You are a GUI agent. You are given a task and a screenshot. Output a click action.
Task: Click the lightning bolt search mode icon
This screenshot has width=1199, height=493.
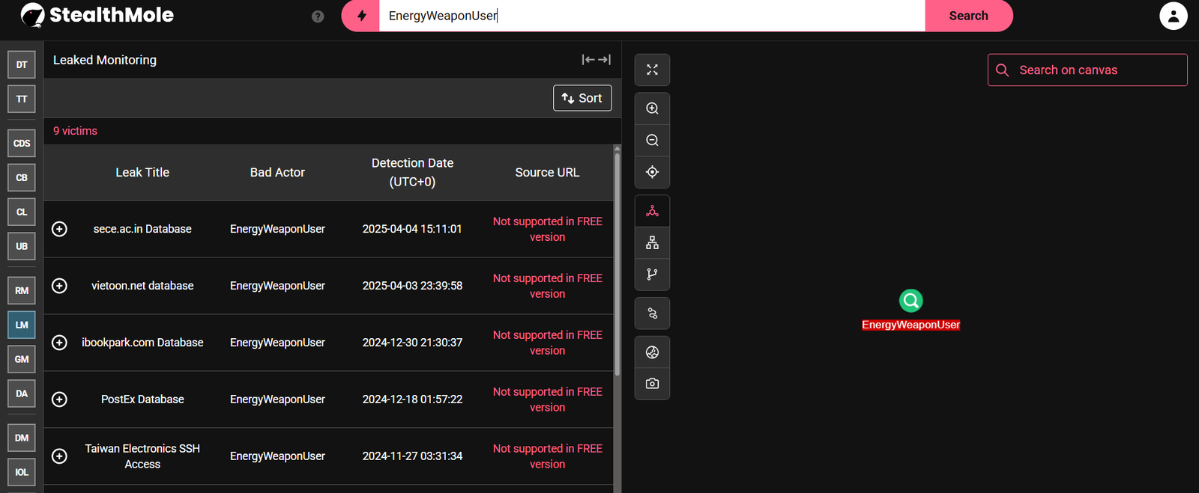[x=362, y=16]
